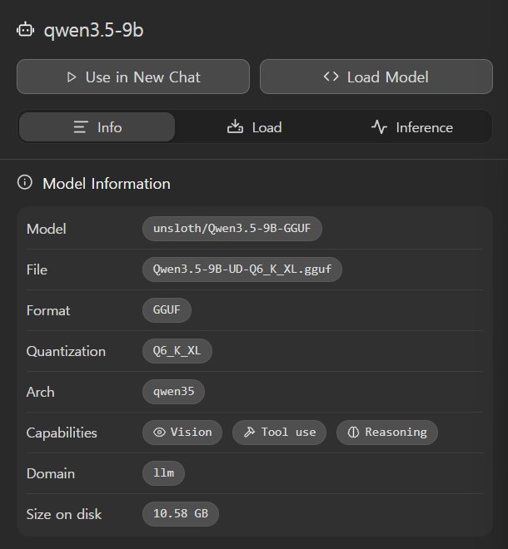Click the robot icon beside qwen3.5-9b
Screen dimensions: 508x549
coord(25,30)
